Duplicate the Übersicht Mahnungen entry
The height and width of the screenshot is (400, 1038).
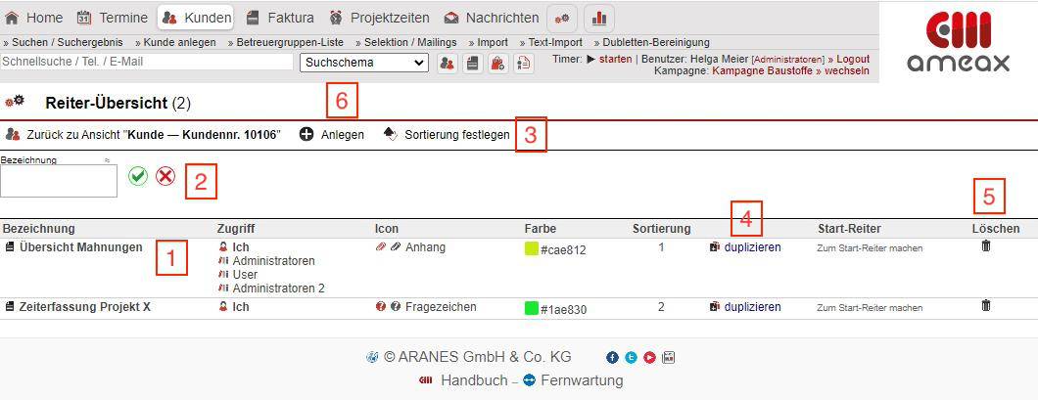[752, 247]
